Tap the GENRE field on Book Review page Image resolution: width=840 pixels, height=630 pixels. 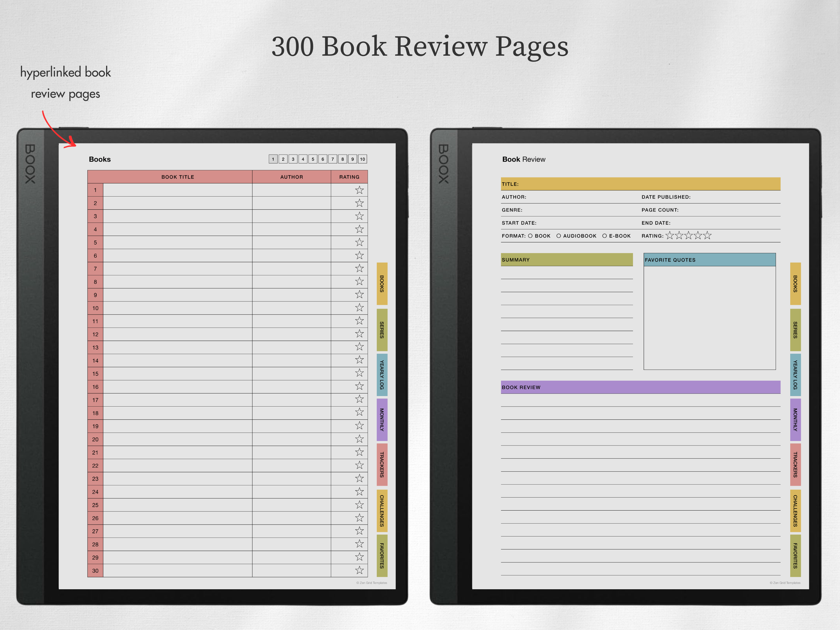tap(571, 210)
